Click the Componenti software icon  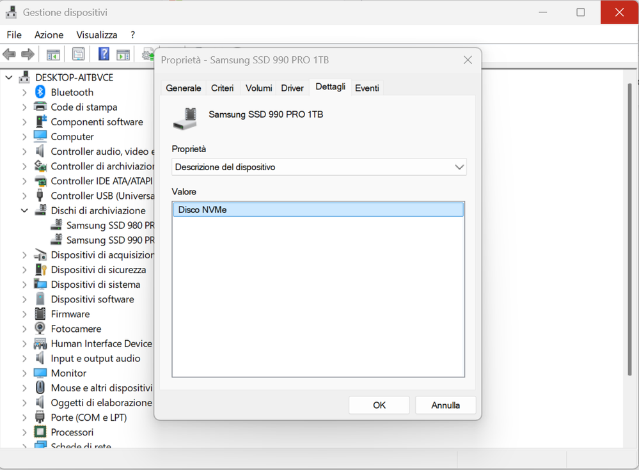coord(40,121)
